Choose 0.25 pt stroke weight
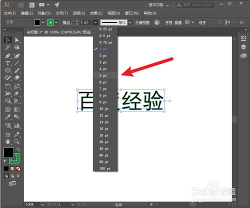 pyautogui.click(x=105, y=29)
